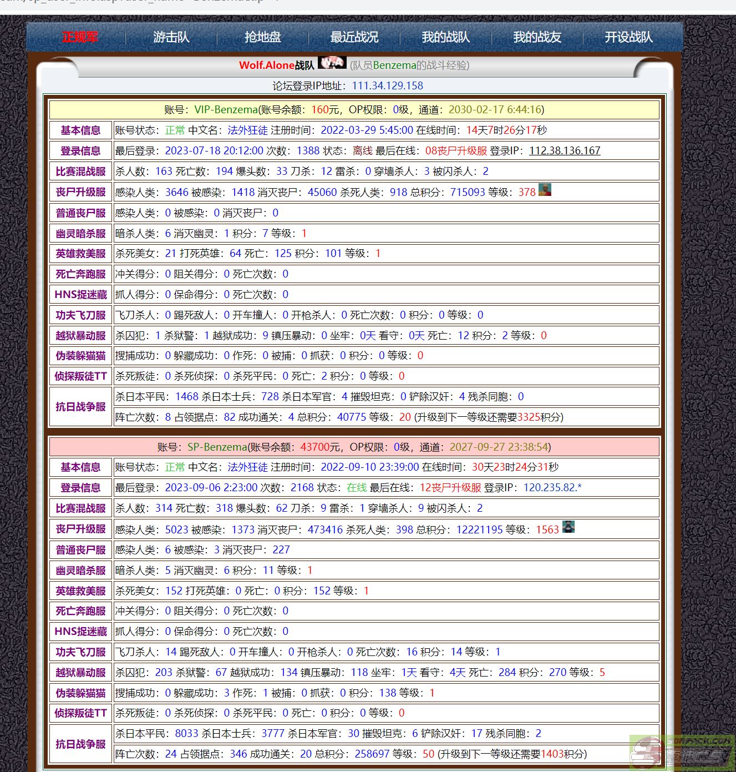Click 法外狂徒 name in SP-Benzema section
This screenshot has width=736, height=772.
pos(247,467)
